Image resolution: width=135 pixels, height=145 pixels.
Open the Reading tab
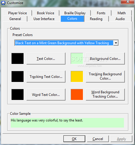coord(96,19)
